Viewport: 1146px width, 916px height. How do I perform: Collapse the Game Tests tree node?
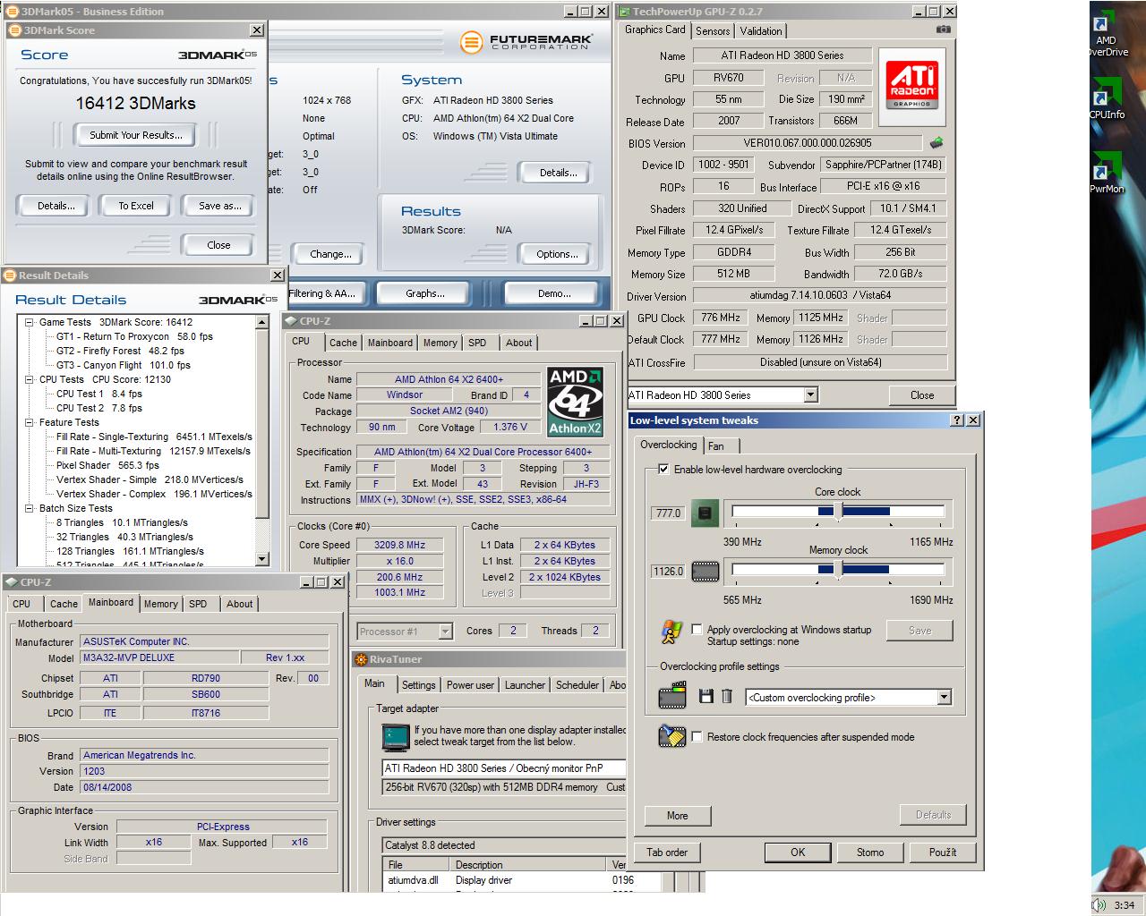30,322
